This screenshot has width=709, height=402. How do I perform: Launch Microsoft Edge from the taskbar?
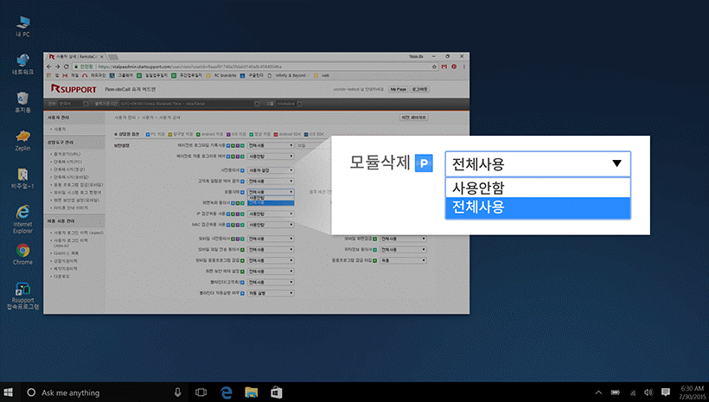[x=226, y=392]
